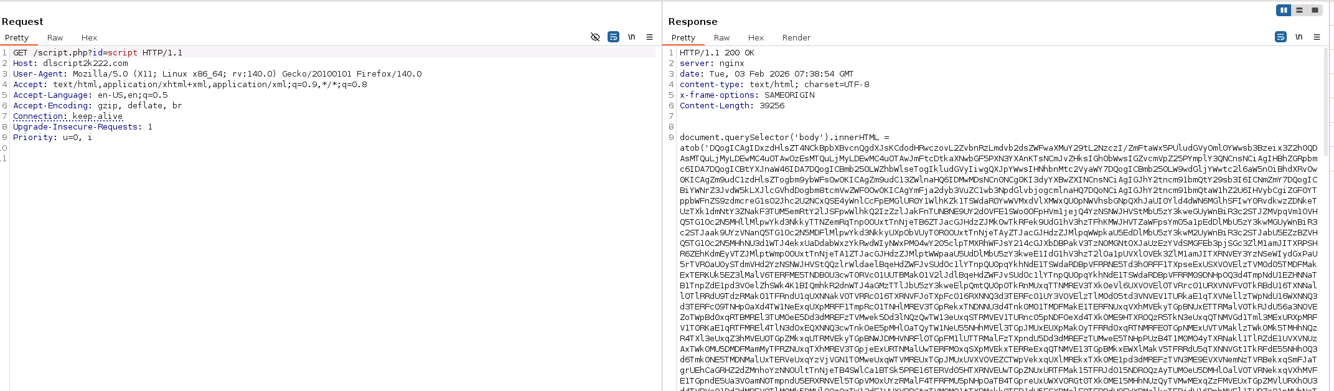The height and width of the screenshot is (391, 1334).
Task: Toggle hidden characters eye icon in Request
Action: 595,37
